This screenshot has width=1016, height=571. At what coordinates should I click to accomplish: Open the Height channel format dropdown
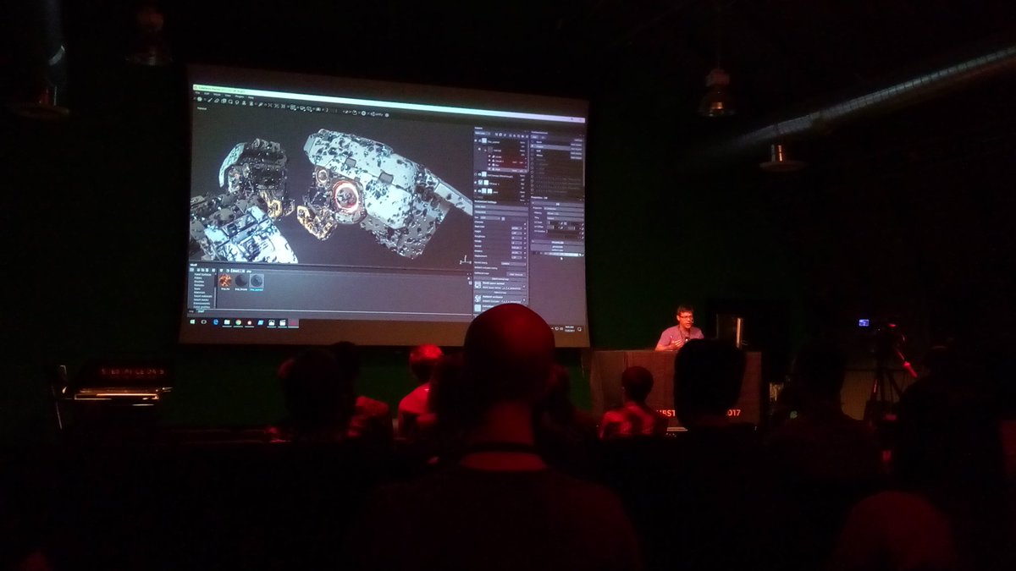click(x=516, y=233)
